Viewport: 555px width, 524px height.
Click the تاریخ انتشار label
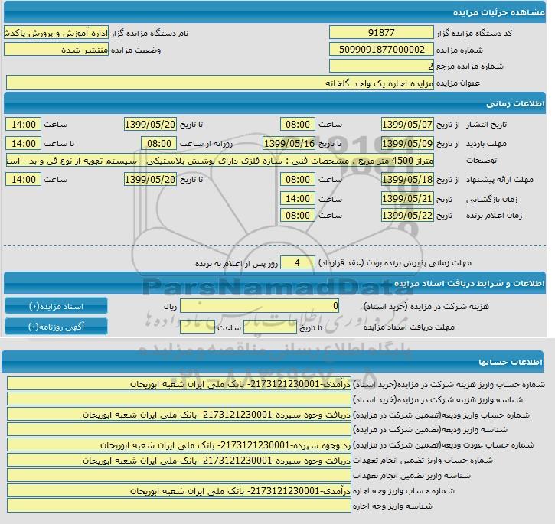point(486,125)
